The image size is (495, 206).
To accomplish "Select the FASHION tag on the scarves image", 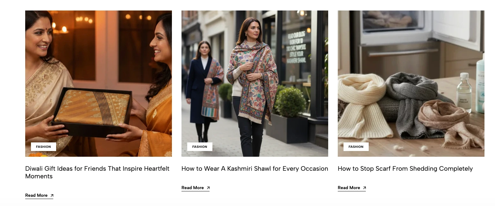I will [x=356, y=147].
